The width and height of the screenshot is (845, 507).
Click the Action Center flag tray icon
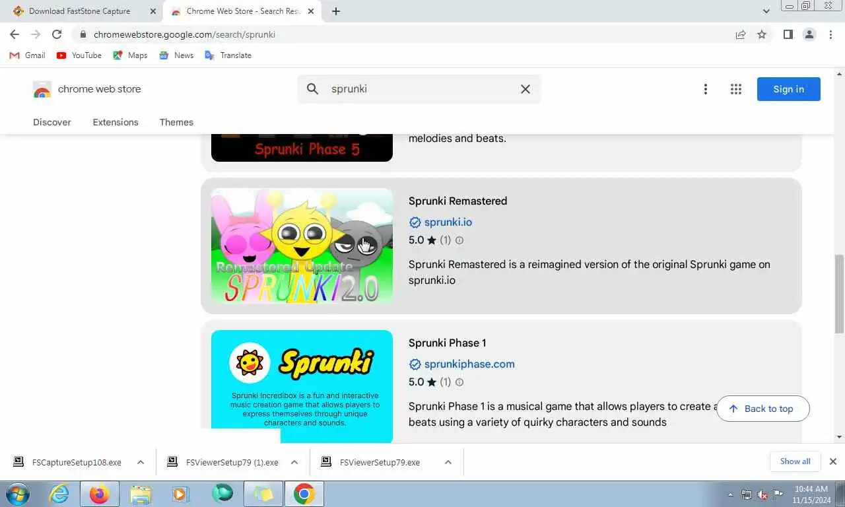click(778, 494)
